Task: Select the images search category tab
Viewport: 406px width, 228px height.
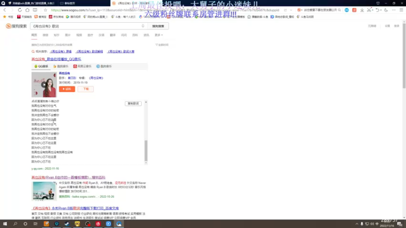Action: click(67, 35)
